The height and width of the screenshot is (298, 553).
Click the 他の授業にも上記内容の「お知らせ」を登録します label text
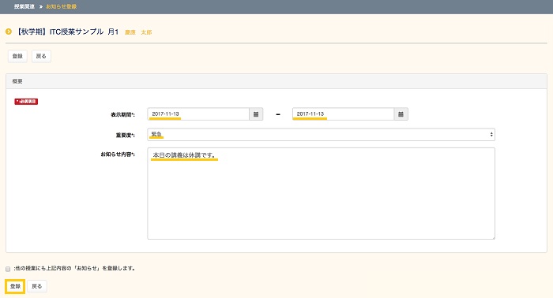[x=75, y=268]
